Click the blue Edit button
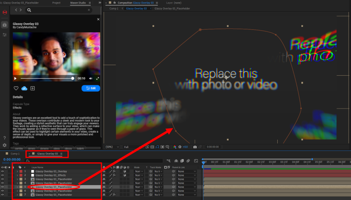Screen dimensions: 351x200 pos(91,88)
